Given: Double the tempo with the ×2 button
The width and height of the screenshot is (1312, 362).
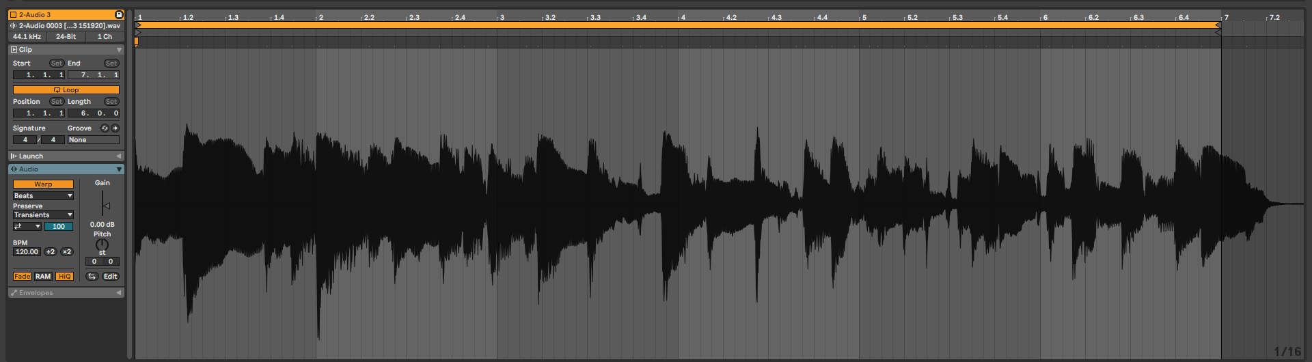Looking at the screenshot, I should pyautogui.click(x=66, y=252).
